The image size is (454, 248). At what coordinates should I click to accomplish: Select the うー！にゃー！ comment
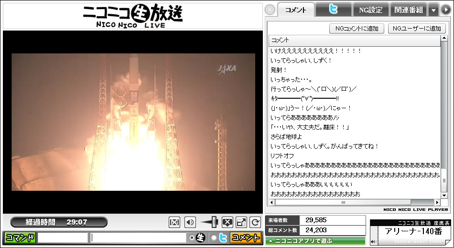(x=311, y=108)
